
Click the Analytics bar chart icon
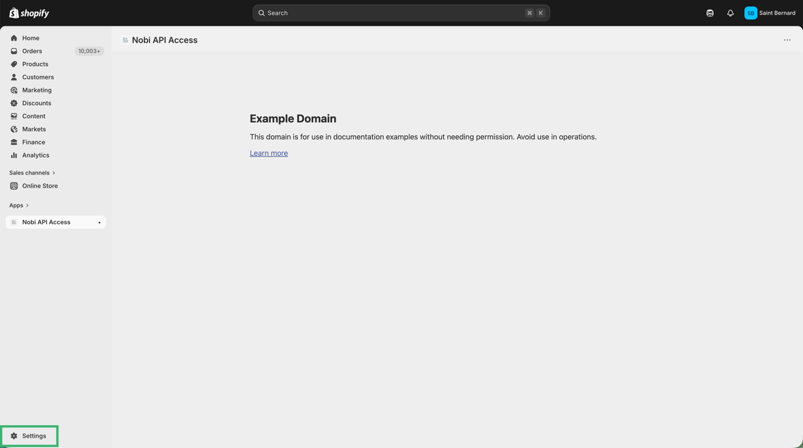click(14, 155)
